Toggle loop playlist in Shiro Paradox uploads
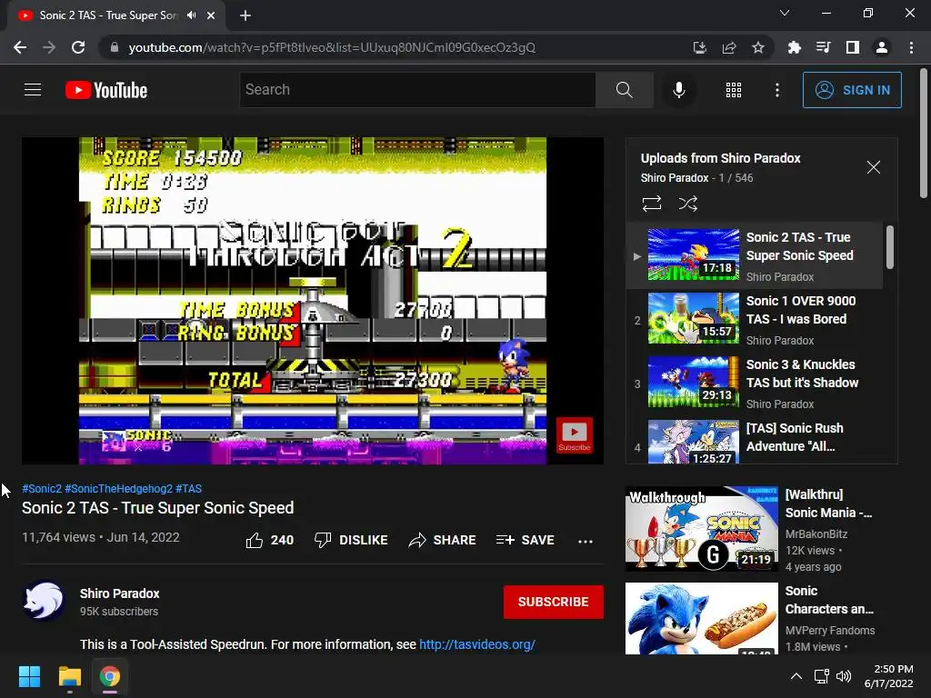Screen dimensions: 931x698 point(651,204)
